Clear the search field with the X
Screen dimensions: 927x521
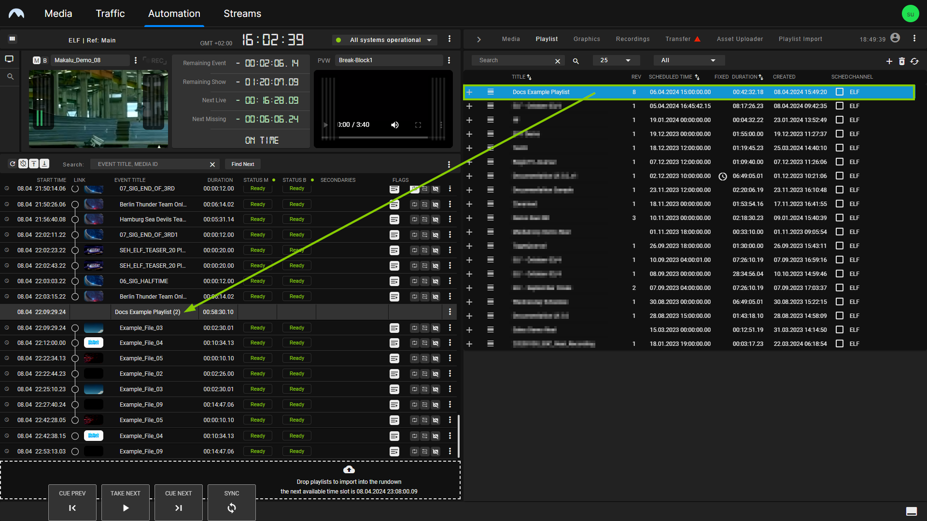click(558, 60)
